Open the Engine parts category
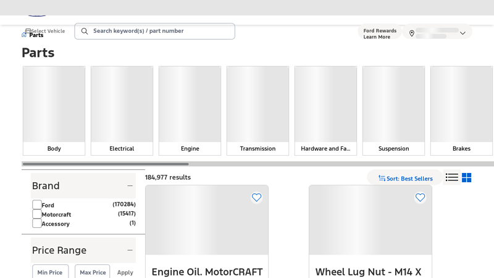Image resolution: width=494 pixels, height=278 pixels. 190,111
